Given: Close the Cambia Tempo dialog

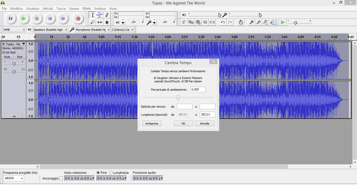Looking at the screenshot, I should click(x=214, y=62).
